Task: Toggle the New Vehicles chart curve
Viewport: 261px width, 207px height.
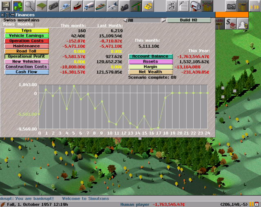Action: coord(27,62)
